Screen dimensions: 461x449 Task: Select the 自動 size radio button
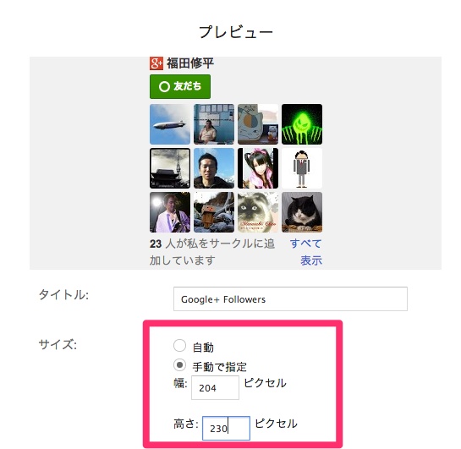click(179, 346)
